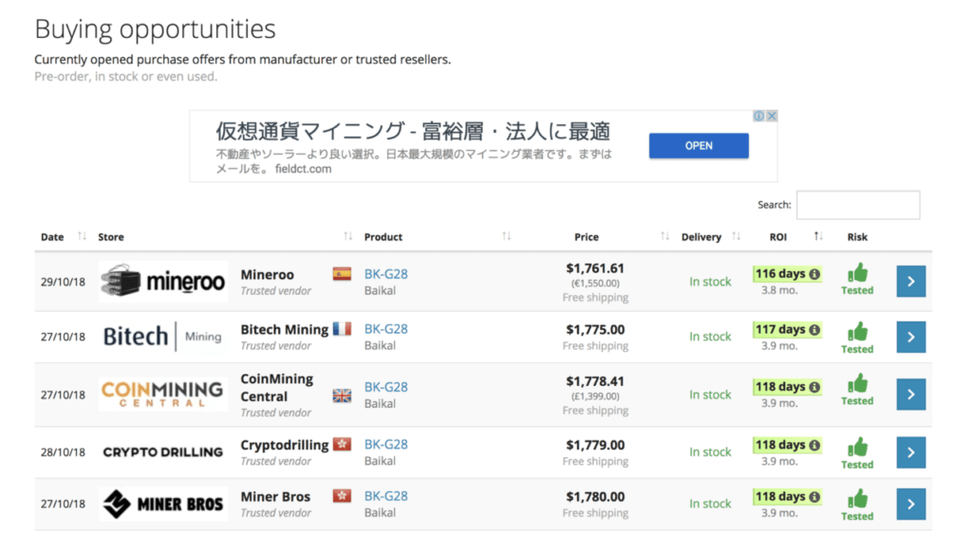Click the thumbs-up Tested icon for Mineroo

point(857,272)
